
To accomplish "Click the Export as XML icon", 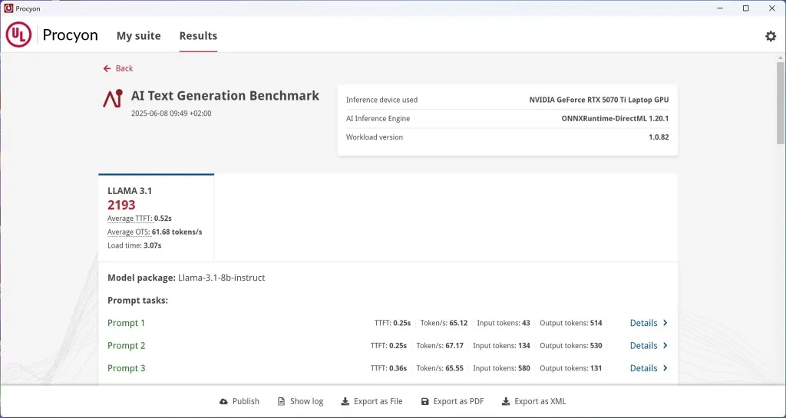I will tap(506, 402).
